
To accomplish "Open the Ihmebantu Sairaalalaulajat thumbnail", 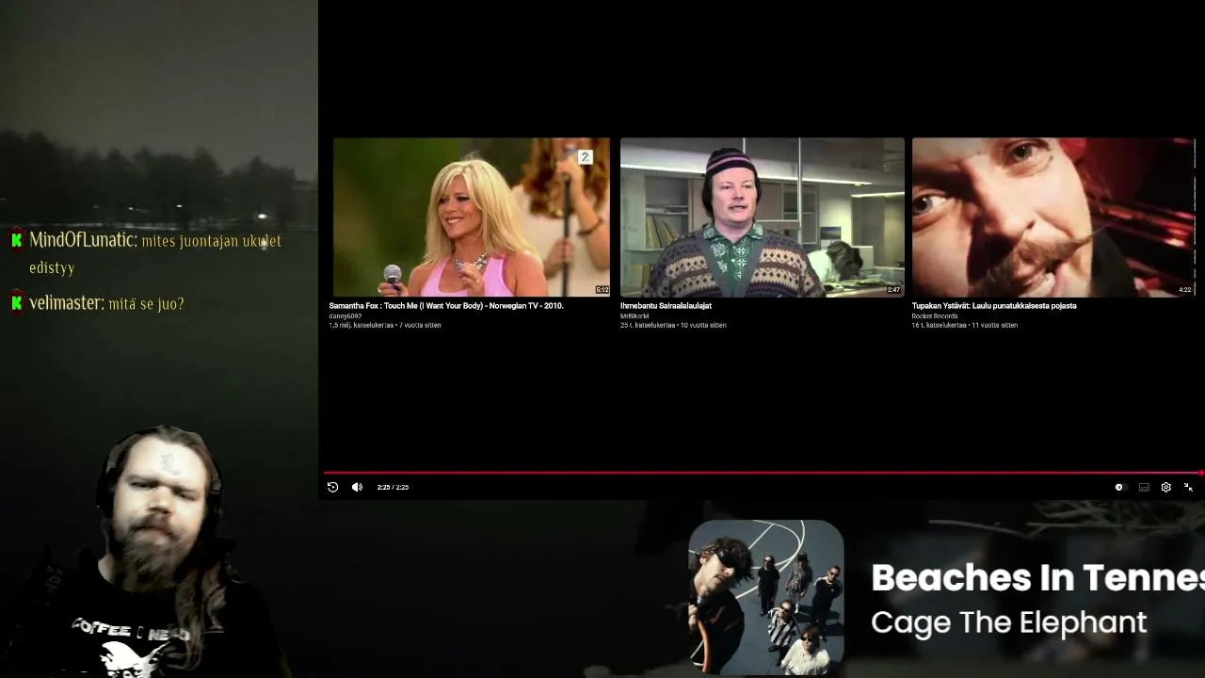I will coord(762,218).
